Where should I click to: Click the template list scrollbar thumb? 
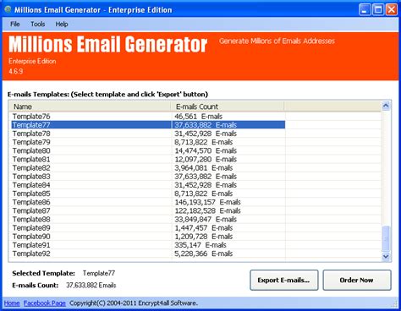(386, 238)
